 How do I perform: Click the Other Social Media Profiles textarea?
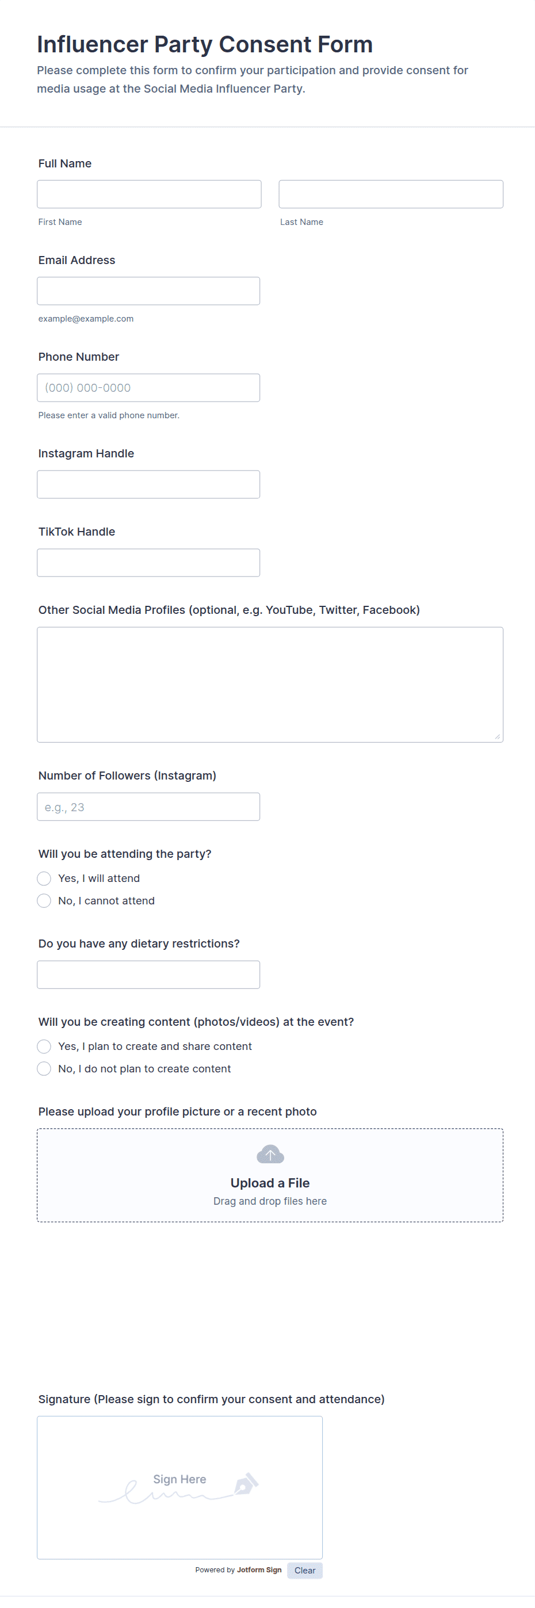tap(270, 684)
